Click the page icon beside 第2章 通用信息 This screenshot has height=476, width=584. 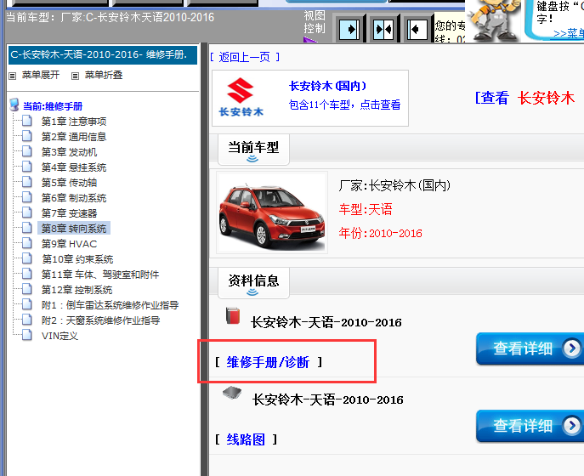(27, 136)
